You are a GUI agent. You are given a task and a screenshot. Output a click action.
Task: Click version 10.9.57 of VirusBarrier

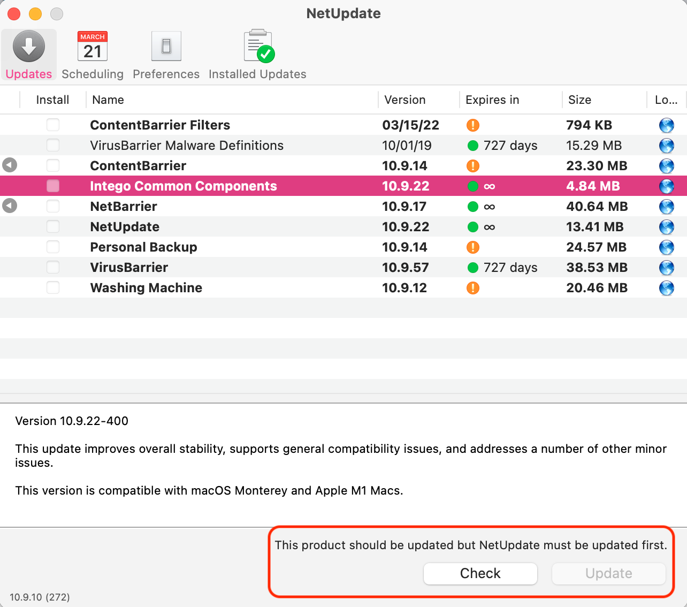tap(406, 268)
